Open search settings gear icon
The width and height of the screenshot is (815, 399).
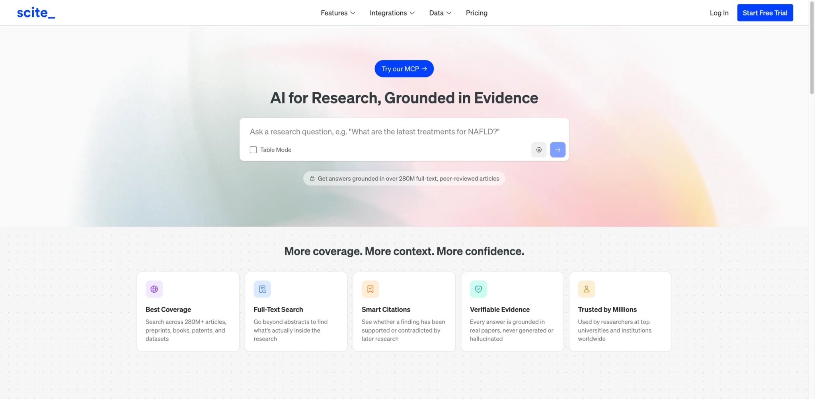(539, 150)
